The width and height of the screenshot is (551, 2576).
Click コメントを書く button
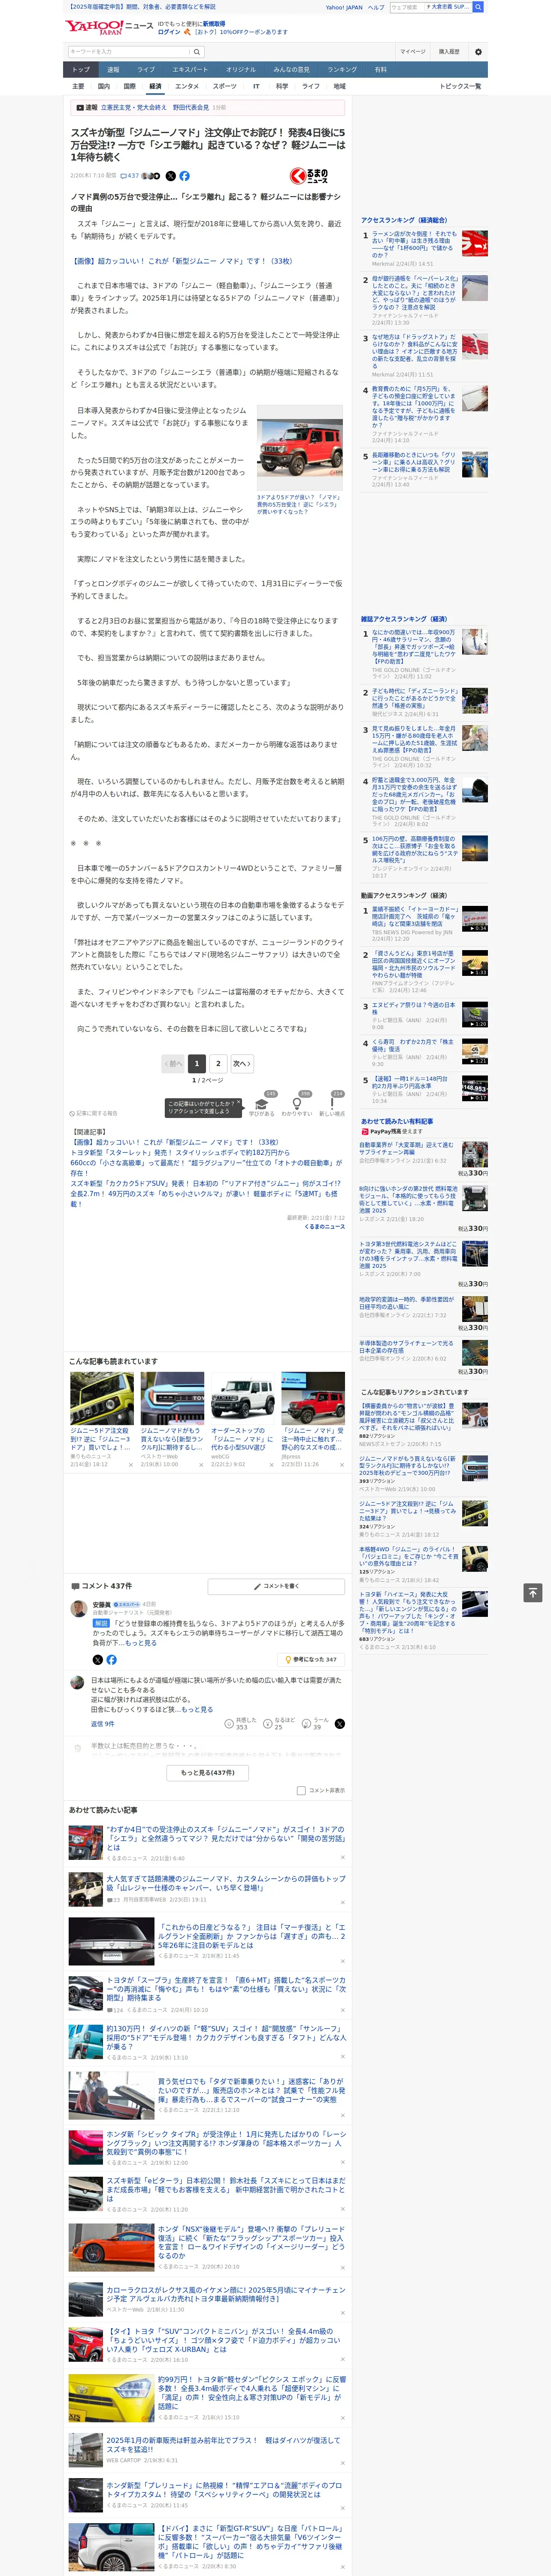[x=276, y=1586]
